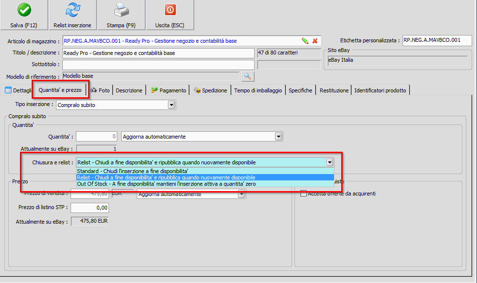Open the Tempo di imballaggio tab
The image size is (477, 283).
258,90
